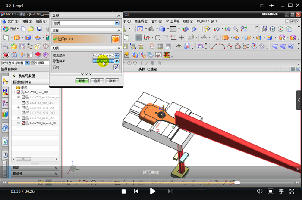302x200 pixels.
Task: Click the orange solid body selection icon
Action: tap(115, 39)
